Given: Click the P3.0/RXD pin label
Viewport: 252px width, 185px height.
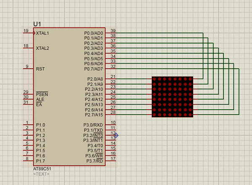Looking at the screenshot, I should pos(93,125).
